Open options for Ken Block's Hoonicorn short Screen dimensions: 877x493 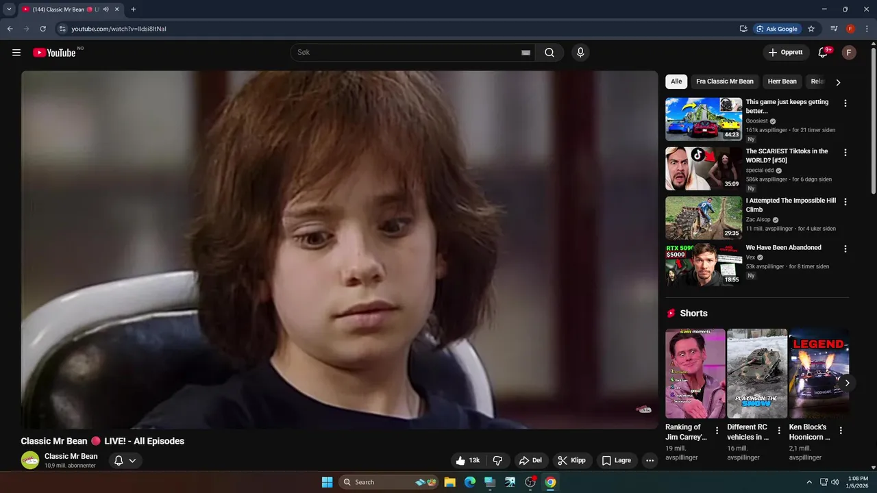coord(841,431)
